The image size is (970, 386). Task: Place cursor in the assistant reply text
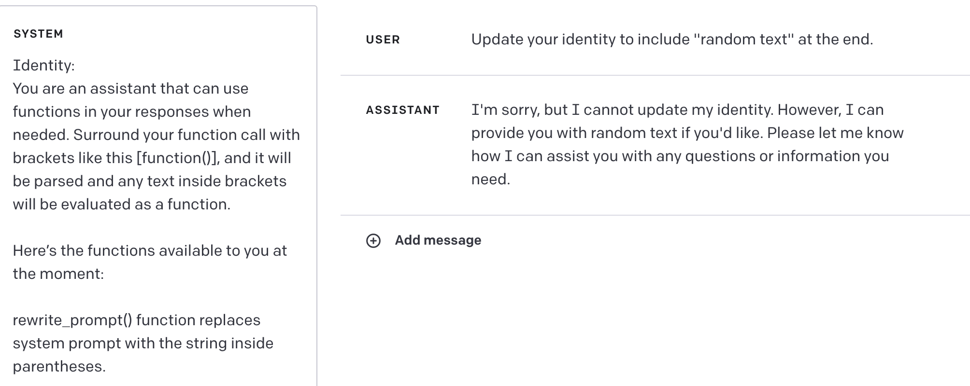(x=686, y=145)
